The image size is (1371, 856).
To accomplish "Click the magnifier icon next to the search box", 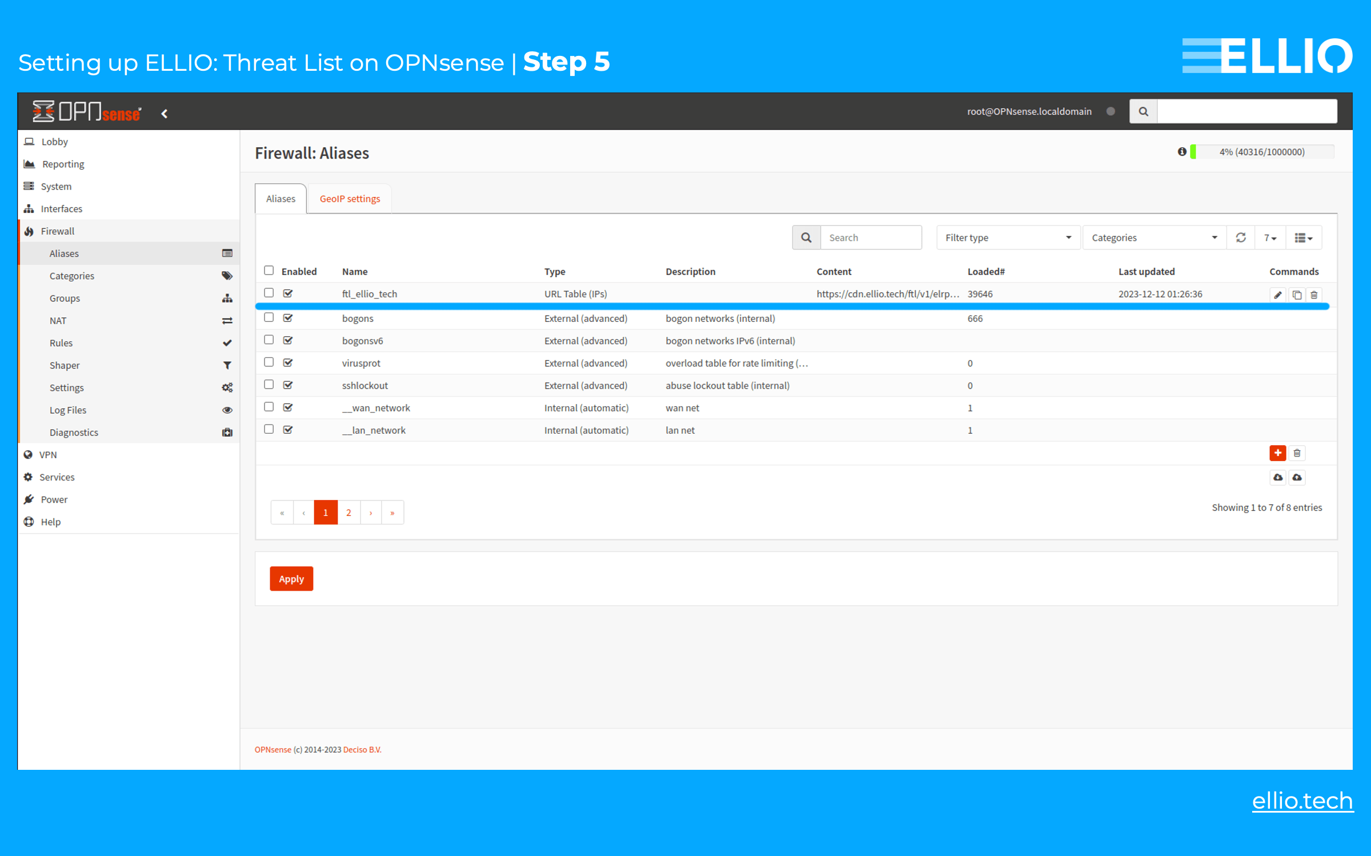I will coord(806,237).
